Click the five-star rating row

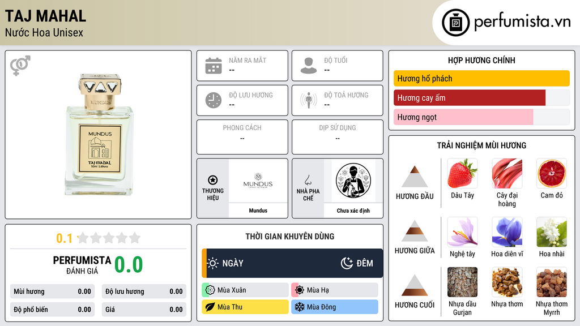click(x=109, y=238)
